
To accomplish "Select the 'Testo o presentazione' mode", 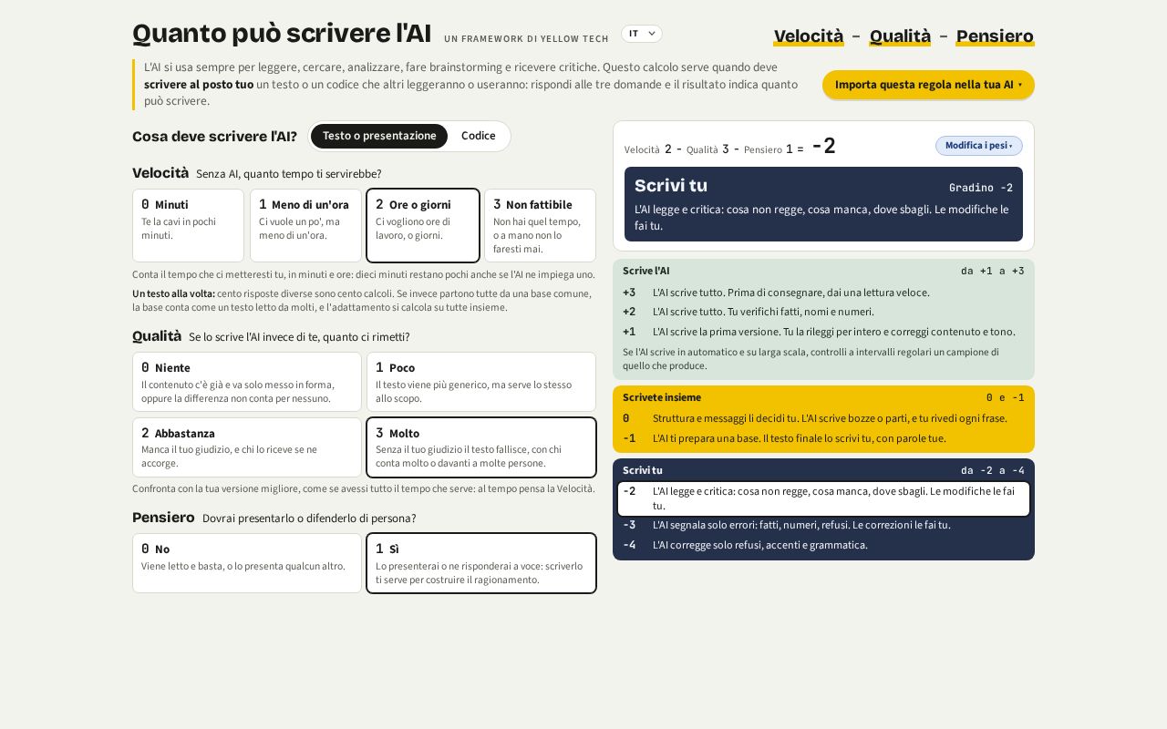I will 379,136.
